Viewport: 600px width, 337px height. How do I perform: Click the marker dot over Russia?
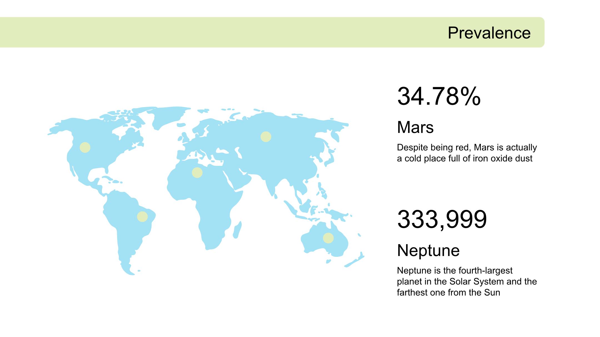tap(266, 137)
